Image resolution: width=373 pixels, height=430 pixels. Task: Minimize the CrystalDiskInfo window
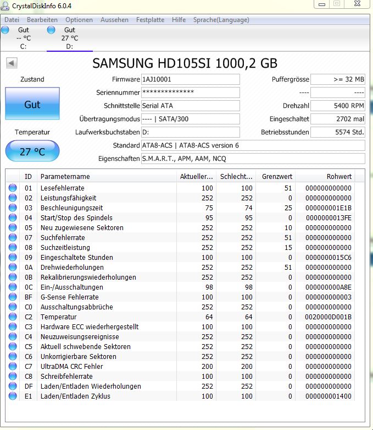pos(322,4)
